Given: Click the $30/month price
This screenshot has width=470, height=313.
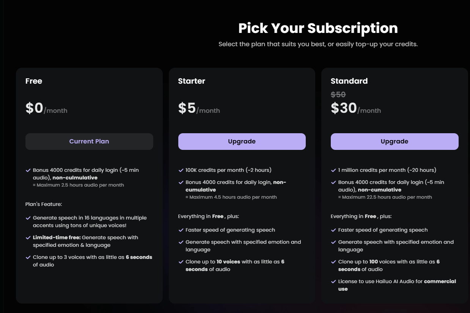Looking at the screenshot, I should pos(356,108).
